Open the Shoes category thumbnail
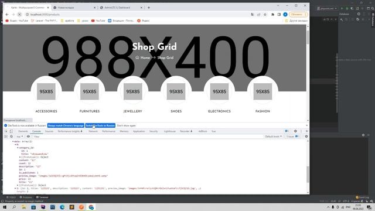The width and height of the screenshot is (375, 211). (x=176, y=91)
